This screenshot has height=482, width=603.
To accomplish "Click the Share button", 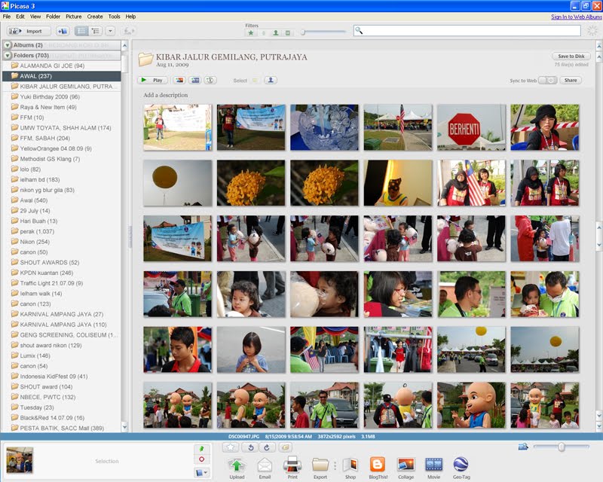I will [x=571, y=81].
